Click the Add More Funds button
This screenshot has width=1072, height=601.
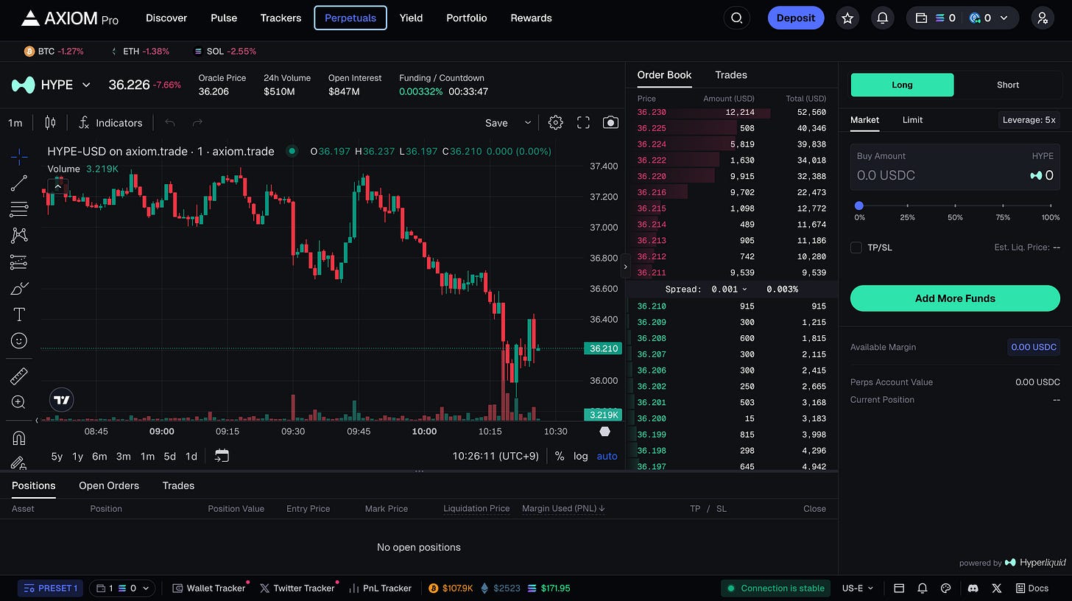pyautogui.click(x=955, y=298)
